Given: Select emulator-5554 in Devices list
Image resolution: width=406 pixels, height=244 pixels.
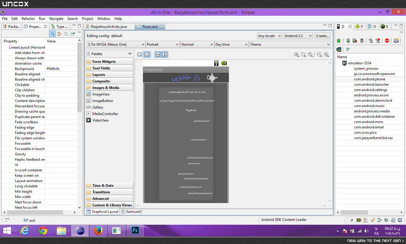Looking at the screenshot, I should click(360, 63).
